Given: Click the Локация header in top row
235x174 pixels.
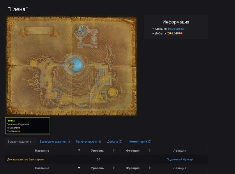Looking at the screenshot, I should [x=180, y=151].
